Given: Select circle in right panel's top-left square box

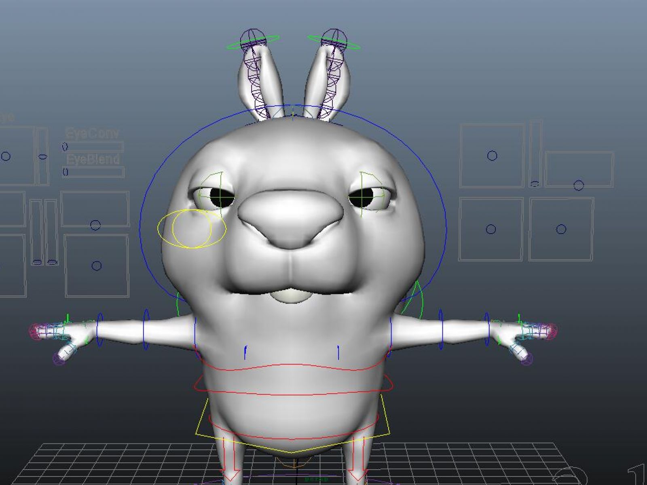Looking at the screenshot, I should tap(492, 156).
